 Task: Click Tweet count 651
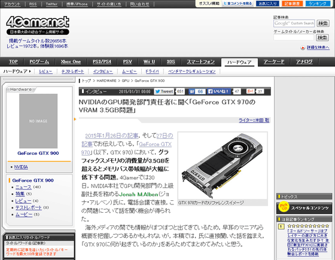point(180,91)
